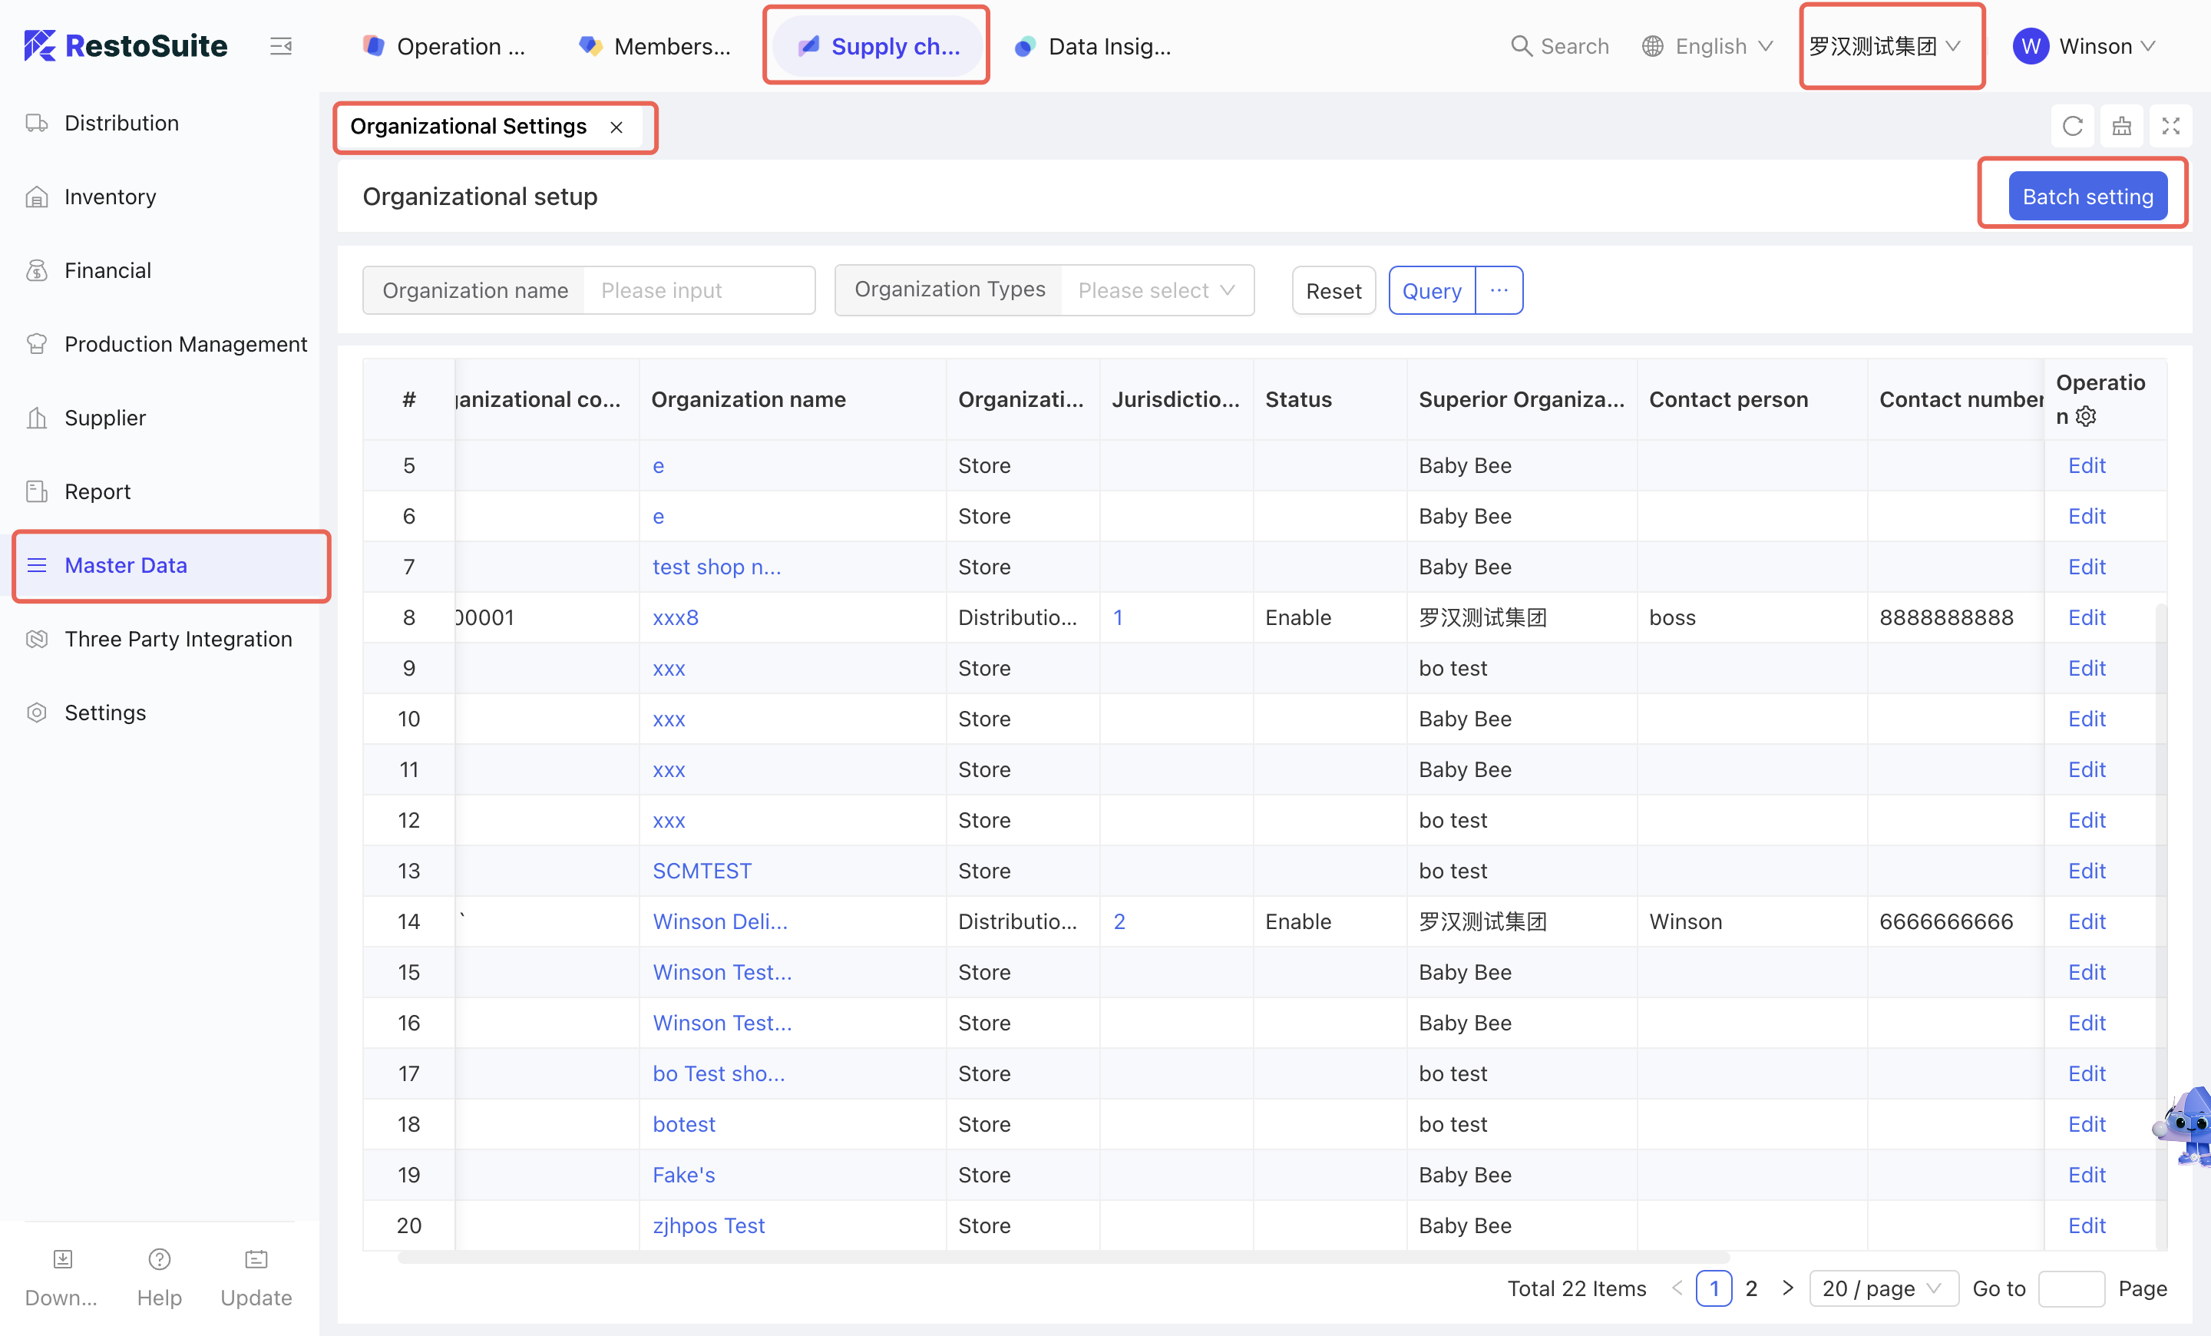
Task: Click the horizontal table scrollbar
Action: (x=1063, y=1258)
